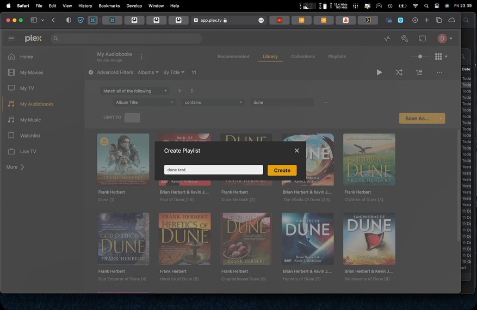
Task: Open the library toolbar more options
Action: [439, 72]
